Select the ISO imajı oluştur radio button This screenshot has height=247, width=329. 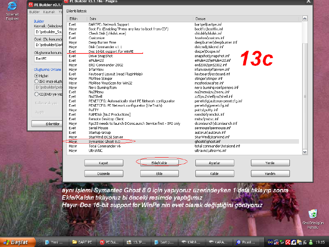36,81
